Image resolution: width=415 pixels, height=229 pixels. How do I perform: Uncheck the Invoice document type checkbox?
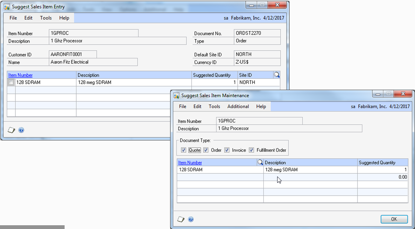click(227, 150)
